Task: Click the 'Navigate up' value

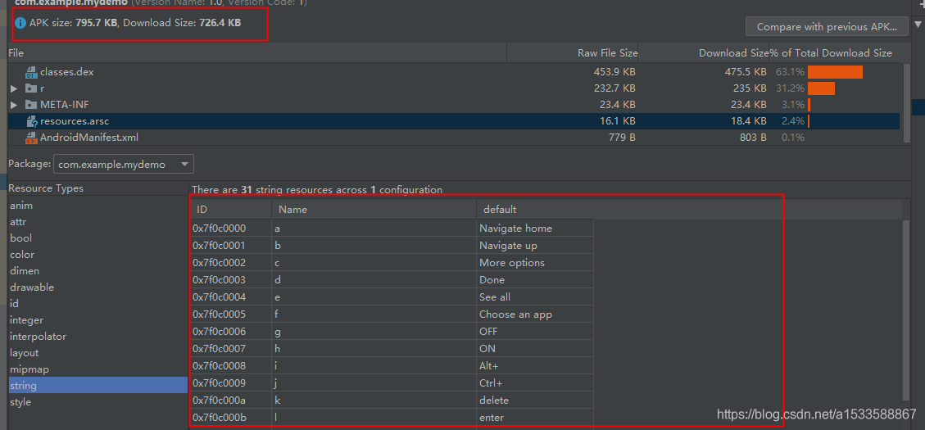Action: point(508,246)
